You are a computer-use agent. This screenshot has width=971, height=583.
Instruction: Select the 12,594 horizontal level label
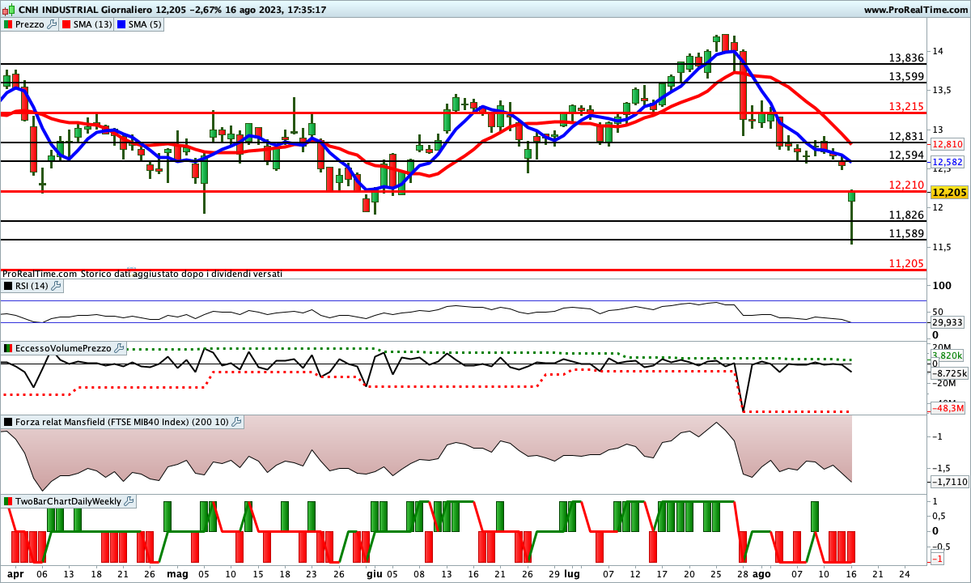[x=906, y=155]
